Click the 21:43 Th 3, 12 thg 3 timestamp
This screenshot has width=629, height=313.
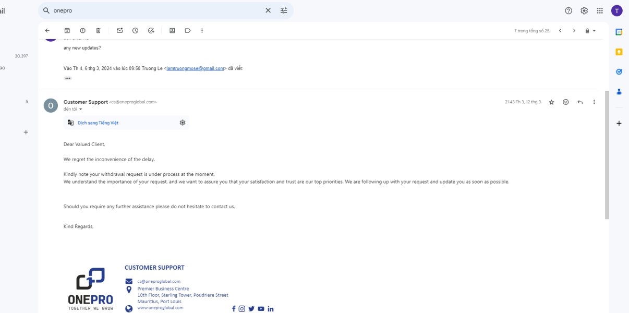click(523, 102)
